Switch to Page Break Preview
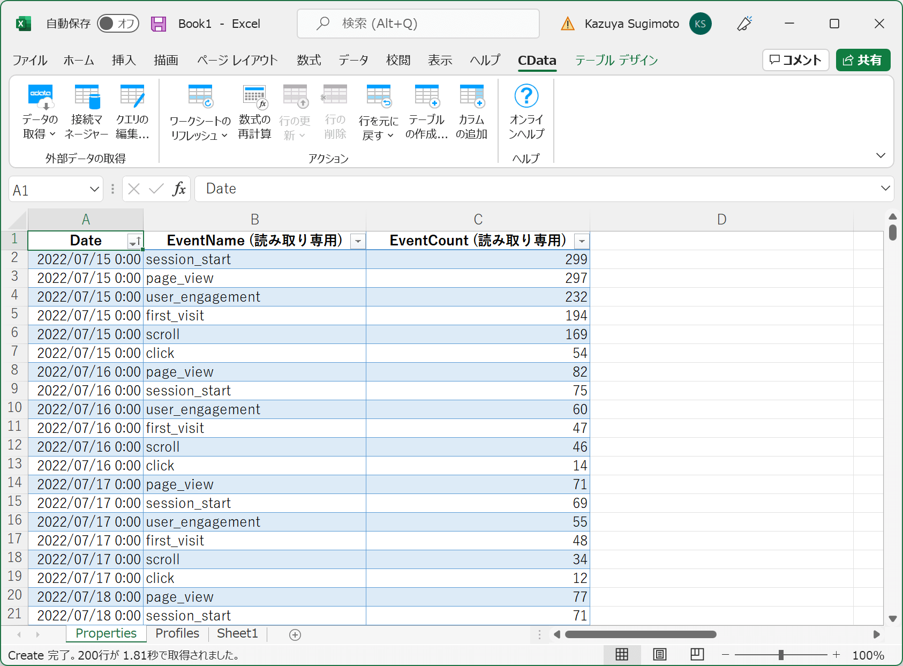This screenshot has width=903, height=666. click(697, 654)
